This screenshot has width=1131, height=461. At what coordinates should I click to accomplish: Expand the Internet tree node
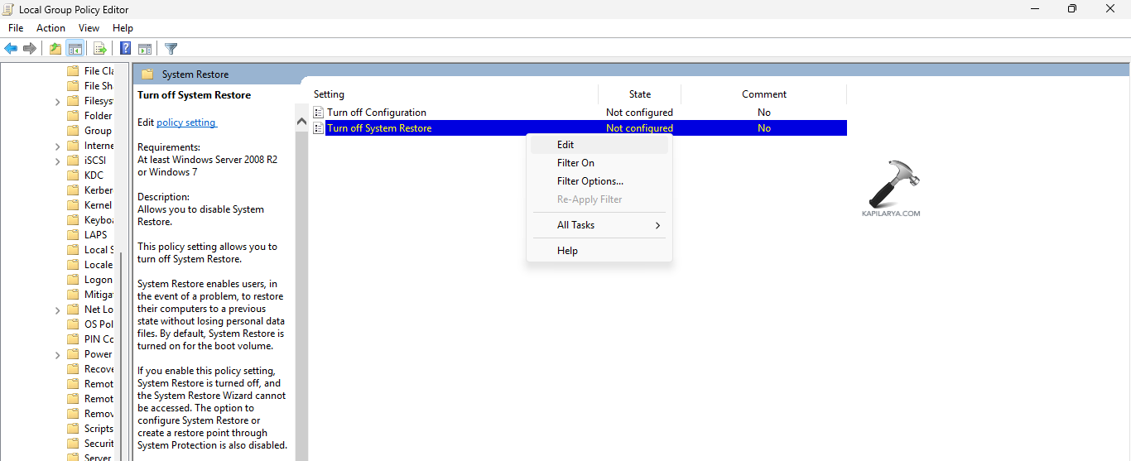pyautogui.click(x=57, y=146)
